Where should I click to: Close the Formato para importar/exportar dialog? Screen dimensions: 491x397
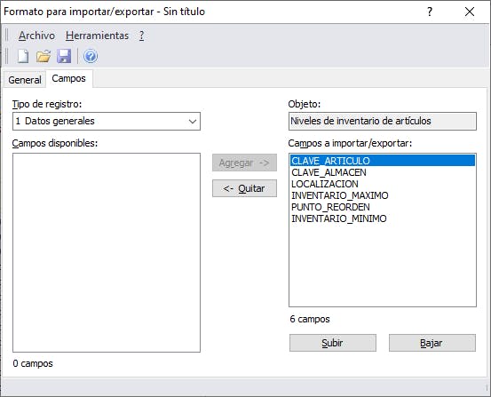coord(470,12)
